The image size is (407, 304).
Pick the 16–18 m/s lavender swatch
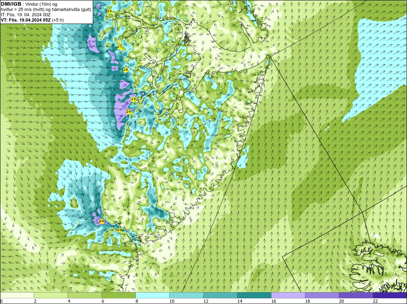[288, 295]
